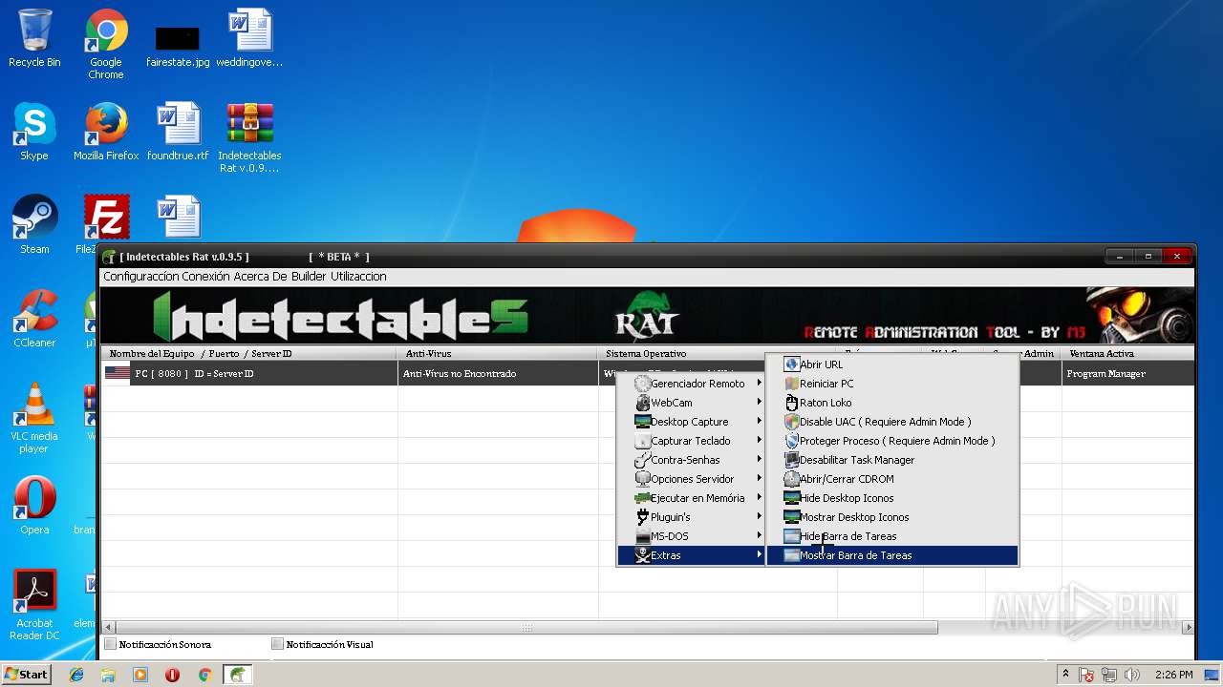
Task: Choose Hide Barra de Tareas entry
Action: point(891,536)
